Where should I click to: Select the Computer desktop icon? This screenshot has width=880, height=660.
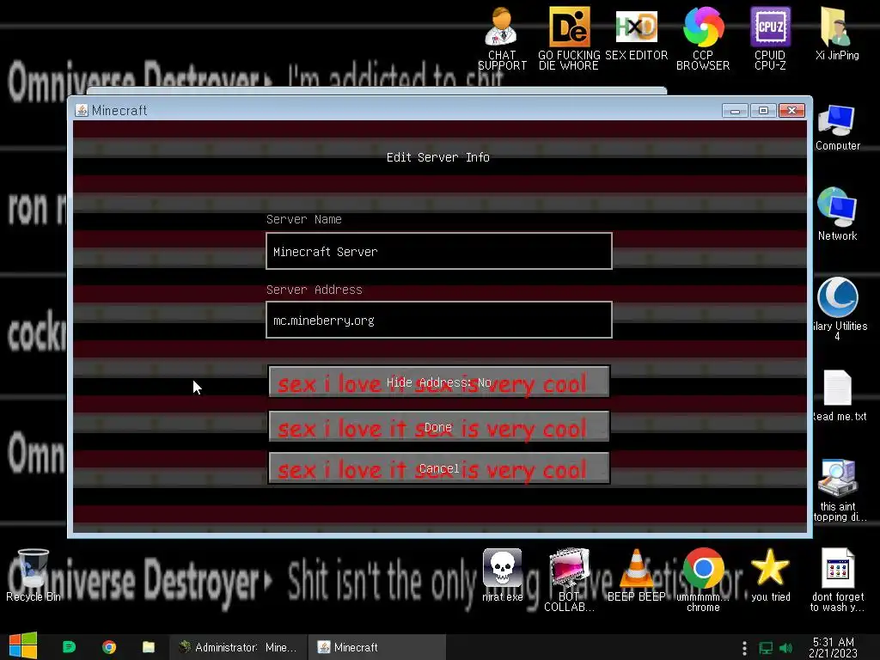837,127
